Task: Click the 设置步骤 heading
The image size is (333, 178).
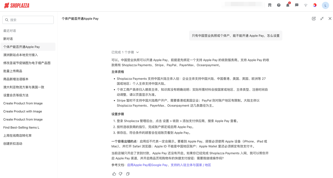Action: [118, 114]
